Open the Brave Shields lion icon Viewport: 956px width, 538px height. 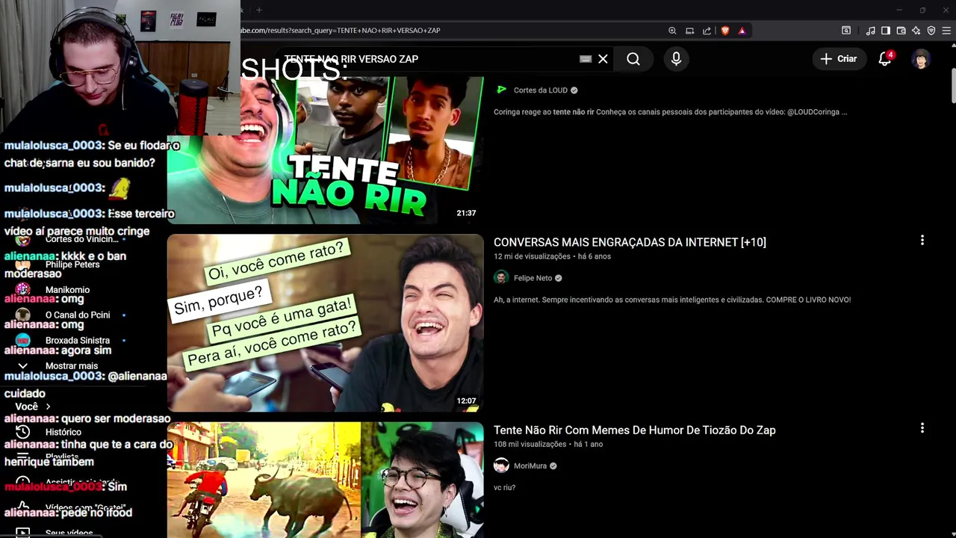click(x=724, y=31)
